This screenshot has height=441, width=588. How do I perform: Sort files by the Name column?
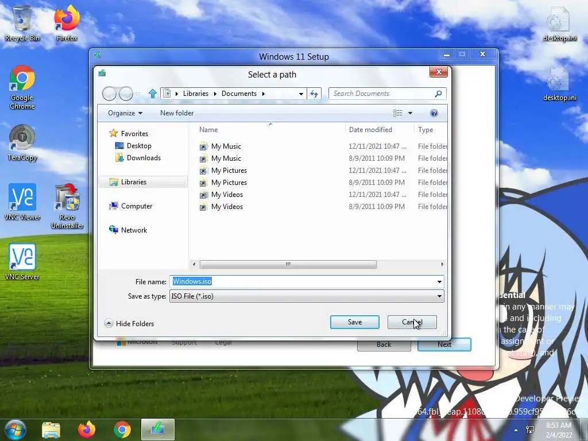pos(208,130)
